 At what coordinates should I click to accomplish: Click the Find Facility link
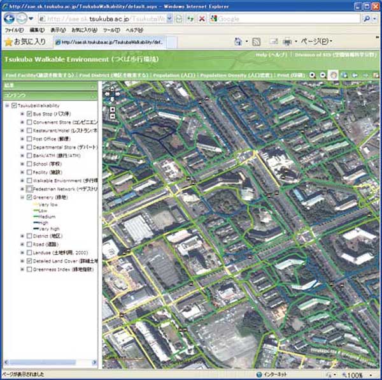[x=39, y=75]
